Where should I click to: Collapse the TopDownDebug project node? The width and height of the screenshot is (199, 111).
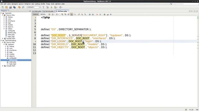(x=1, y=40)
